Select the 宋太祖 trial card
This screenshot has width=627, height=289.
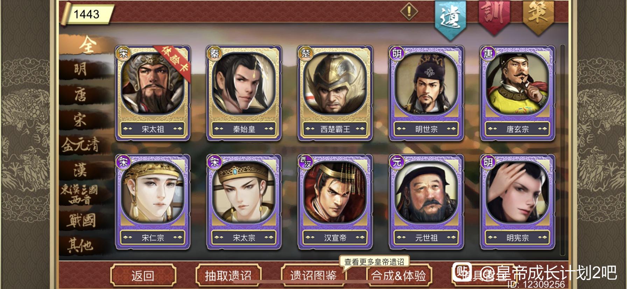[153, 93]
